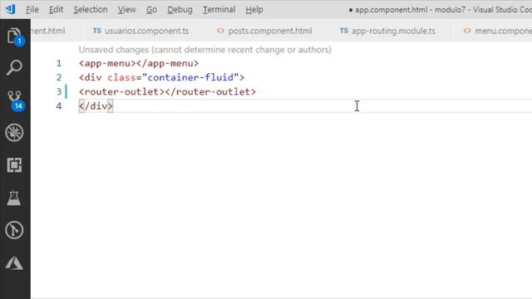Open the Debug menu
Viewport: 532px width, 299px height.
[180, 9]
